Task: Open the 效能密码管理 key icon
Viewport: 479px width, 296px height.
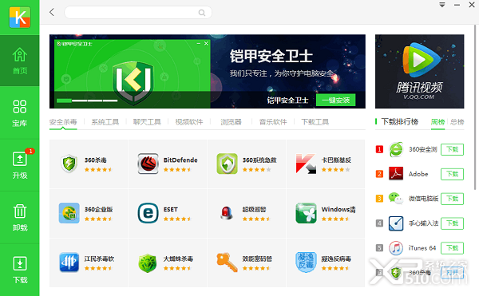Action: 227,262
